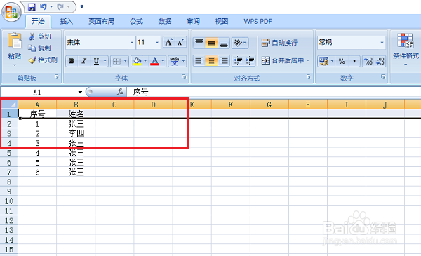Apply comma thousands separator style
The image size is (421, 256).
click(354, 61)
